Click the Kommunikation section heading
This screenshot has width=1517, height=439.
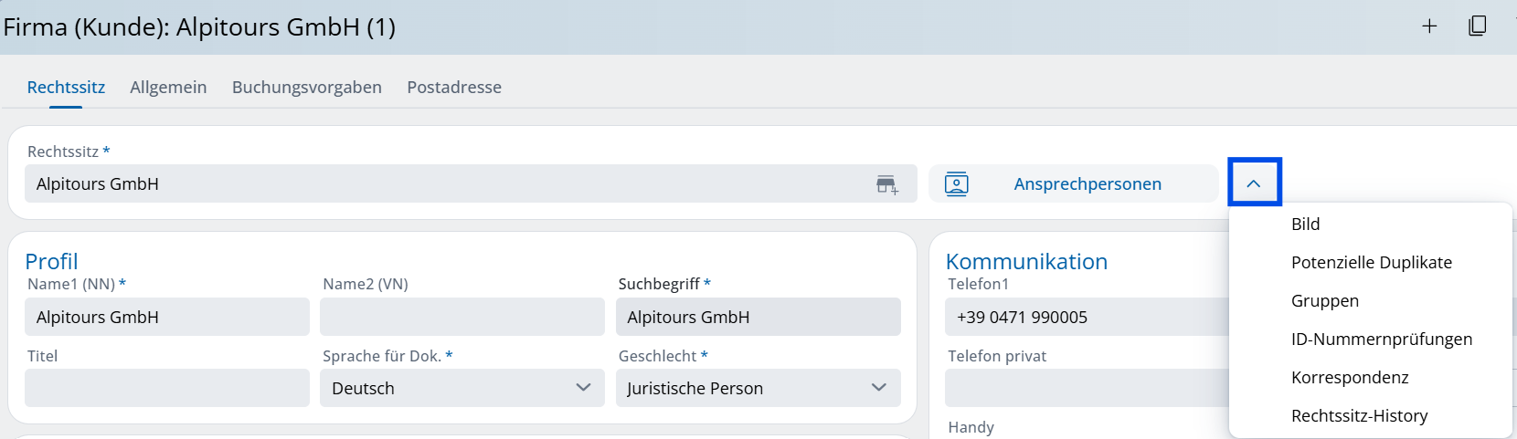(x=1026, y=261)
